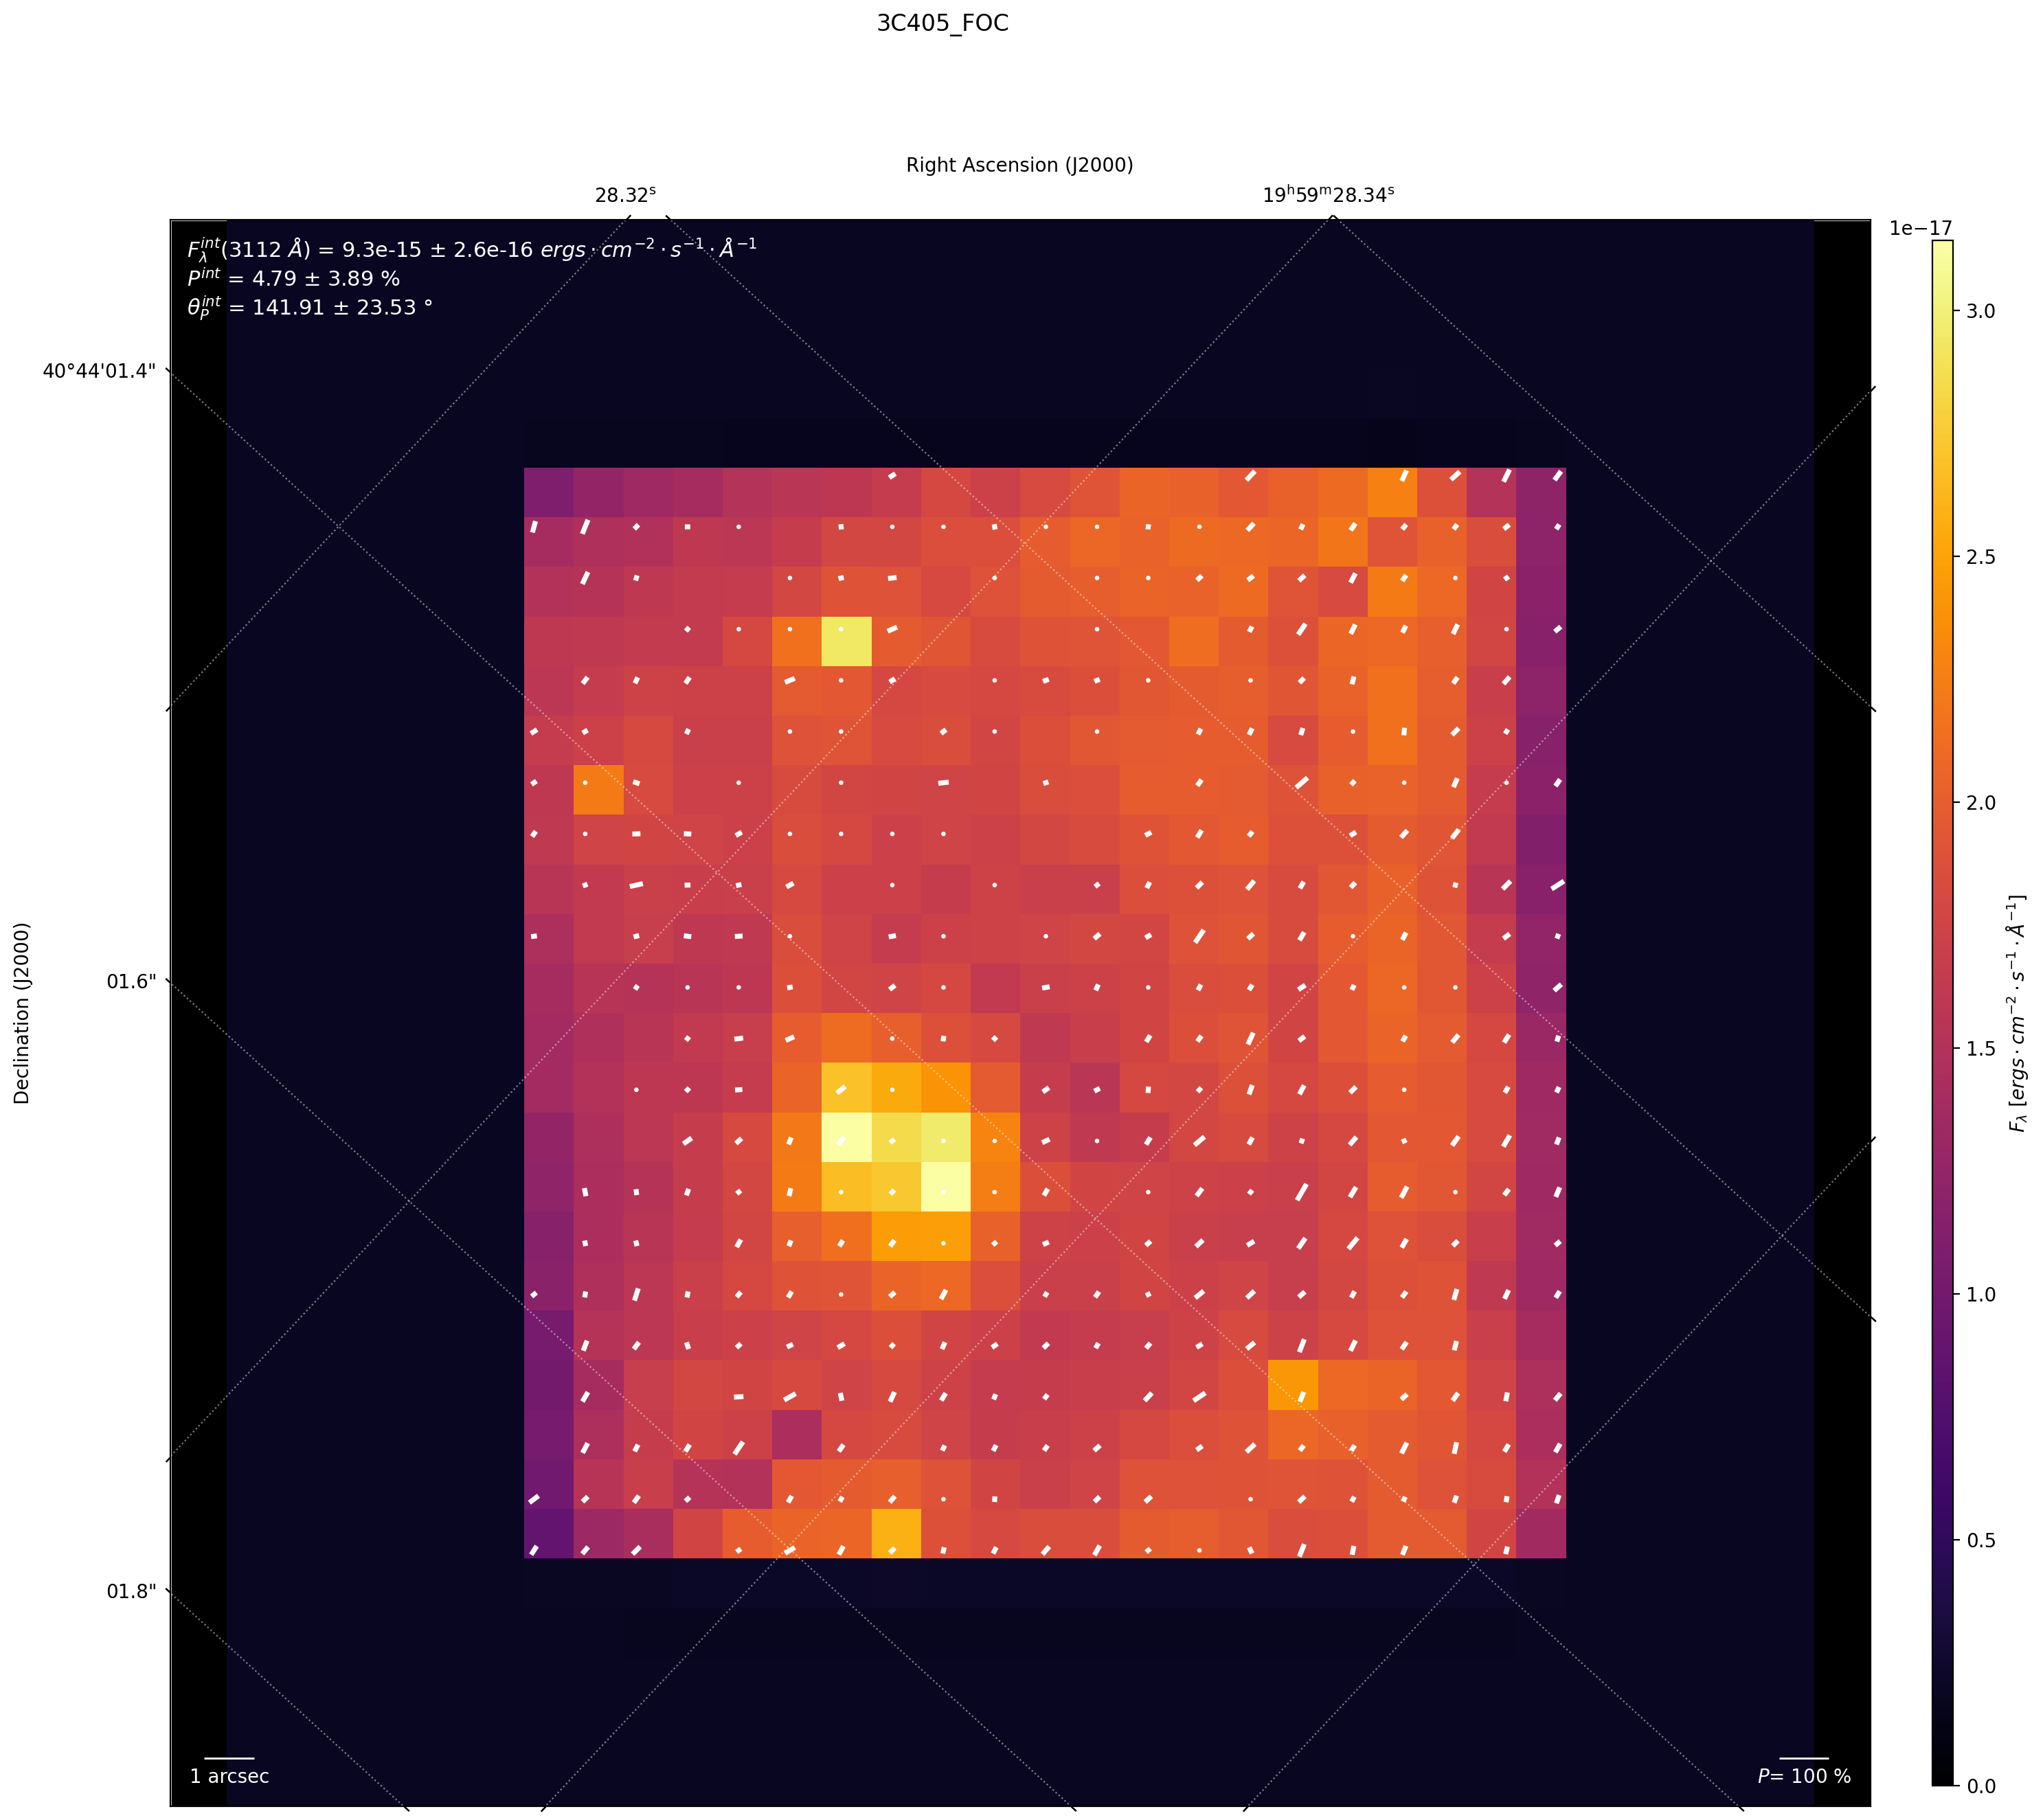This screenshot has height=1820, width=2043.
Task: Click the colorbar at the 3.0 tick
Action: tap(1942, 311)
